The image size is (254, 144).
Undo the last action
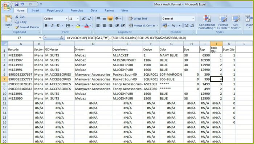point(22,4)
